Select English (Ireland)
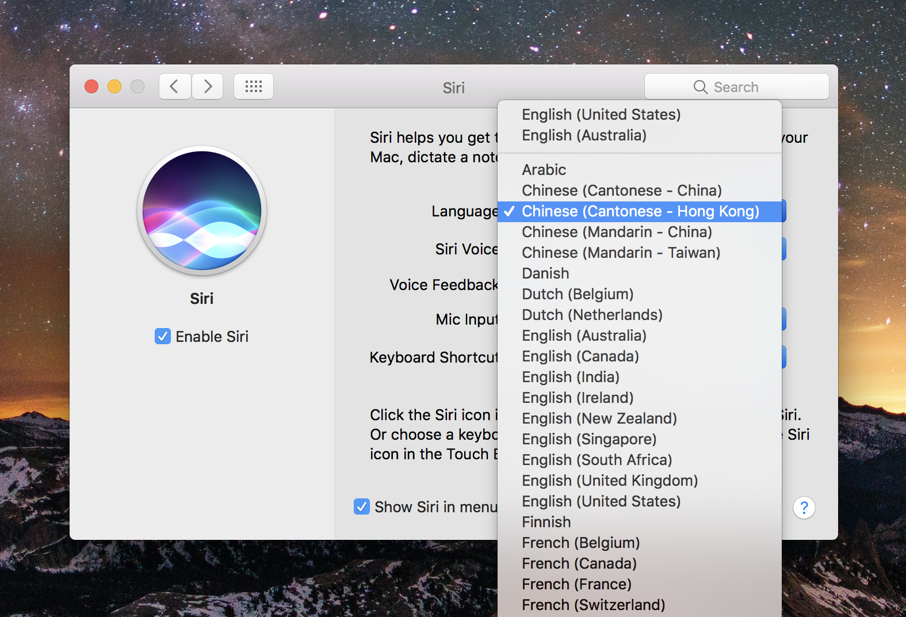 [x=640, y=398]
